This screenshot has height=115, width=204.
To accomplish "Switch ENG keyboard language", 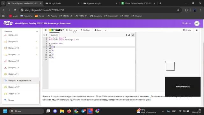I will 174,111.
